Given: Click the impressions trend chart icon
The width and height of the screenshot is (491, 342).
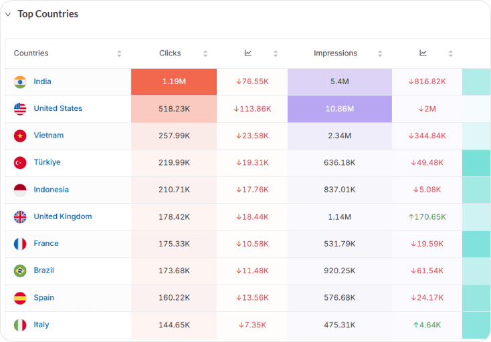Looking at the screenshot, I should point(423,53).
